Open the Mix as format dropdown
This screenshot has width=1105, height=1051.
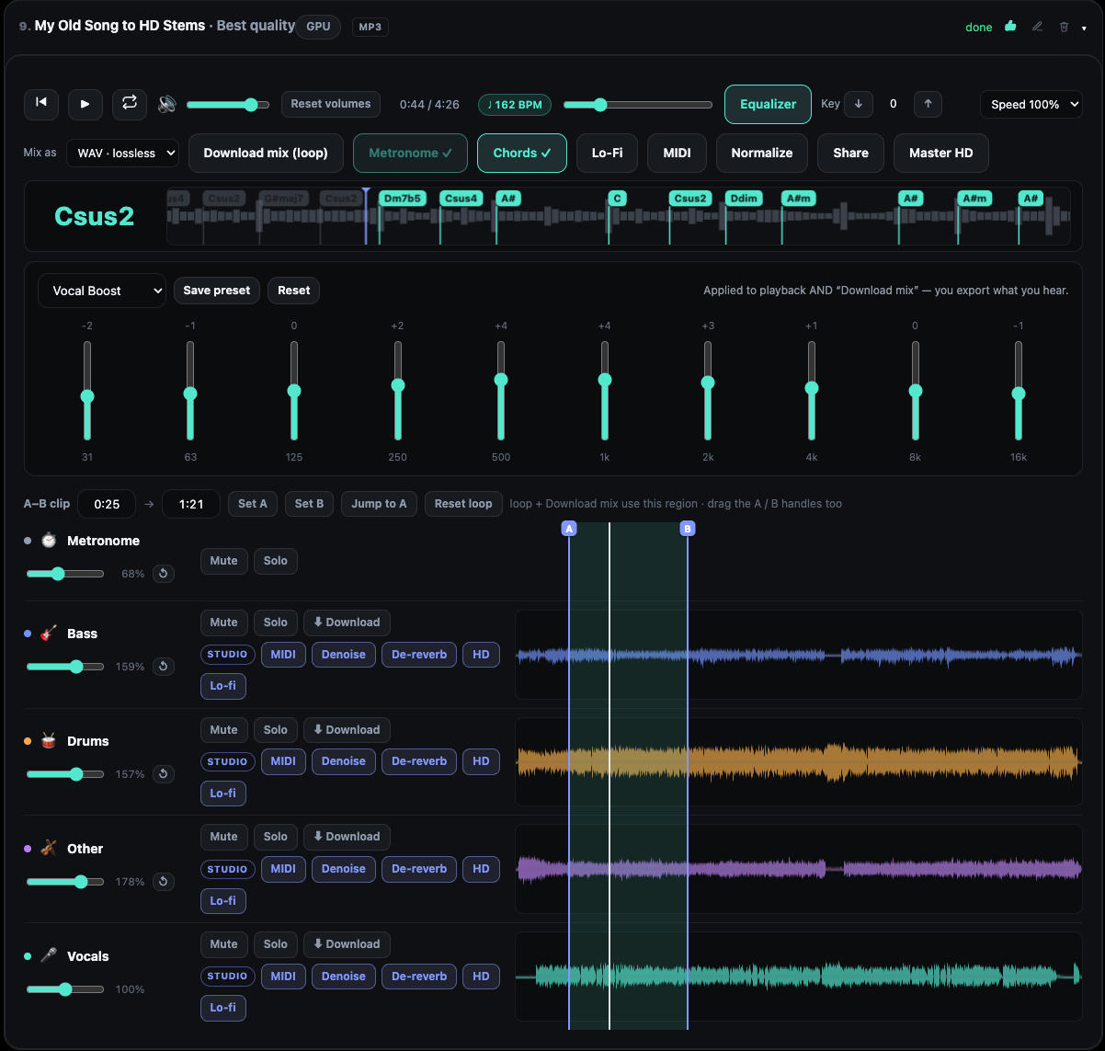click(122, 154)
